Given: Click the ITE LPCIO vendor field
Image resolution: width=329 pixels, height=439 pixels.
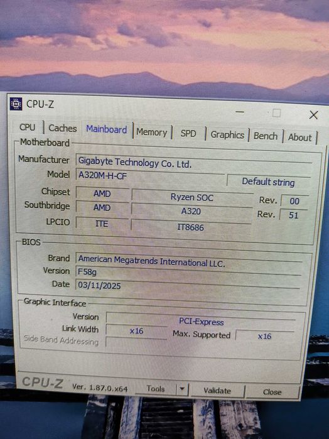Looking at the screenshot, I should (102, 224).
